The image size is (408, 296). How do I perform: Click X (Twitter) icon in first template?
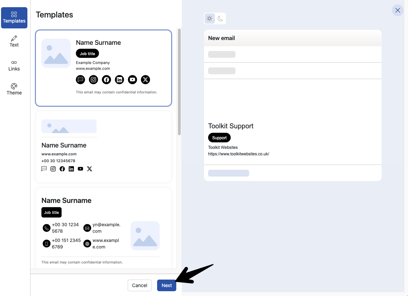tap(145, 80)
